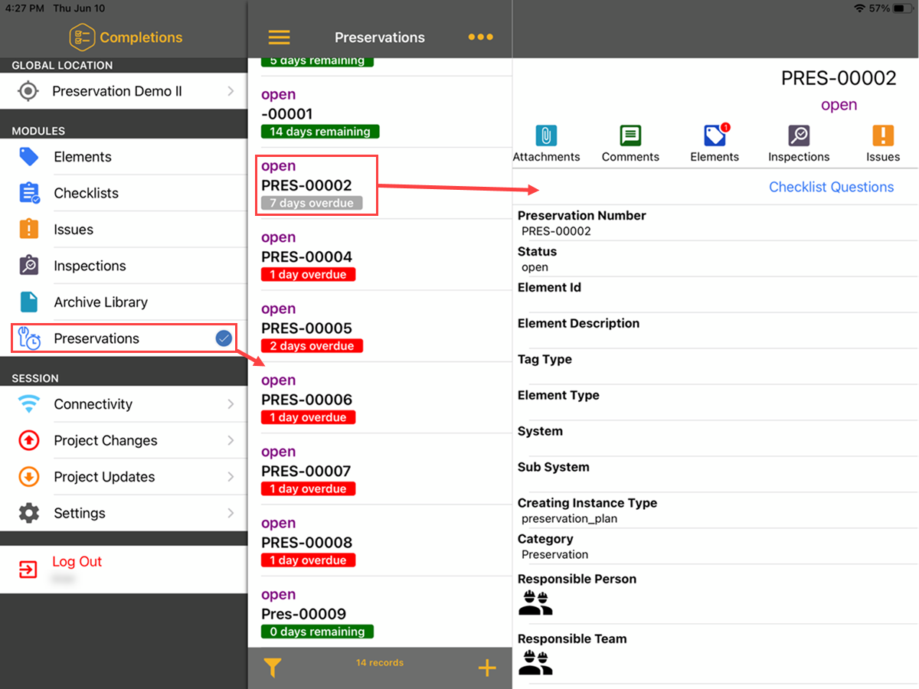
Task: Expand the Settings row chevron
Action: point(231,513)
